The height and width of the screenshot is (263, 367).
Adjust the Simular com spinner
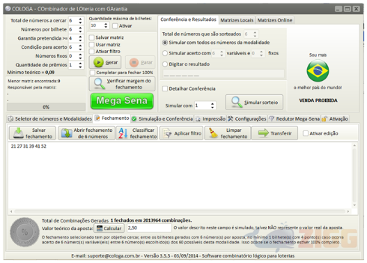tap(212, 105)
